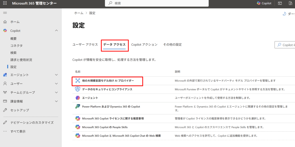Click the data security shield icon
The height and width of the screenshot is (147, 295).
[x=77, y=89]
